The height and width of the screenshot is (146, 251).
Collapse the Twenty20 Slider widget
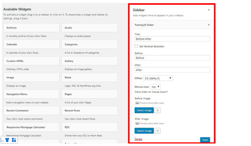(209, 24)
